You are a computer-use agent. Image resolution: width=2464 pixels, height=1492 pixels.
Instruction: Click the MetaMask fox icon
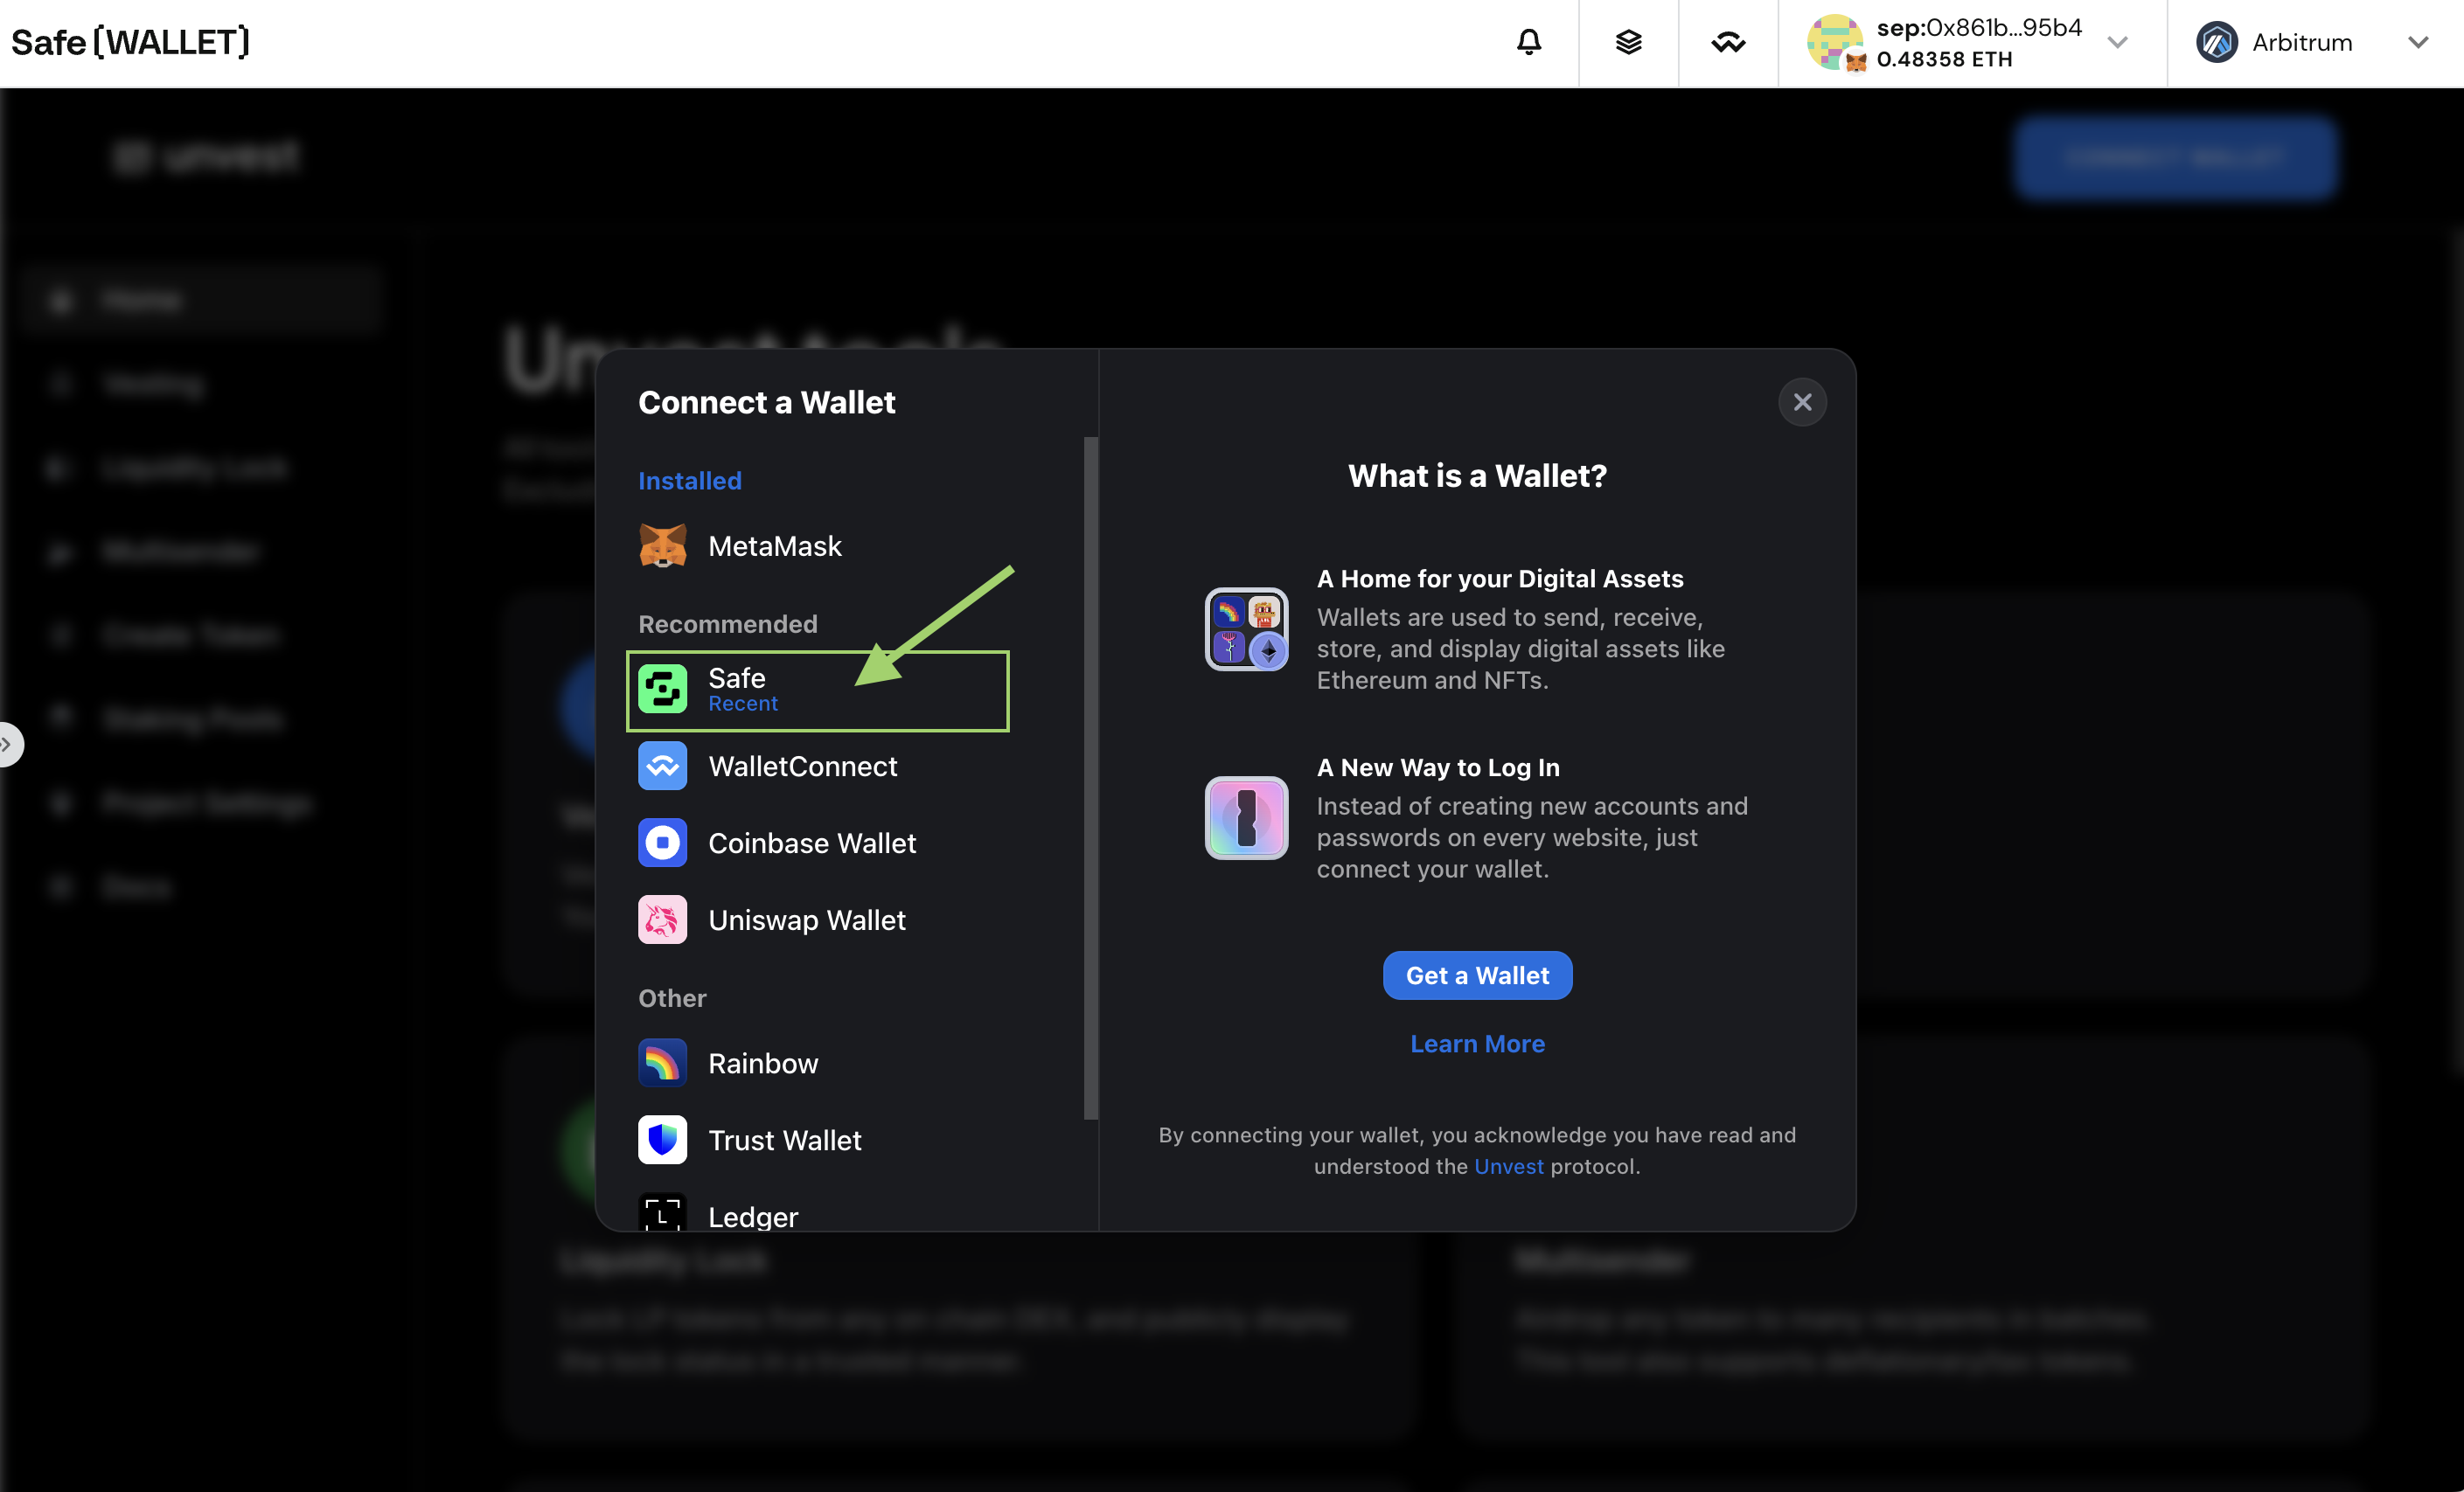pos(662,545)
